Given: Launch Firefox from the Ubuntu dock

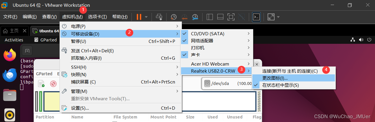Looking at the screenshot, I should pos(10,55).
